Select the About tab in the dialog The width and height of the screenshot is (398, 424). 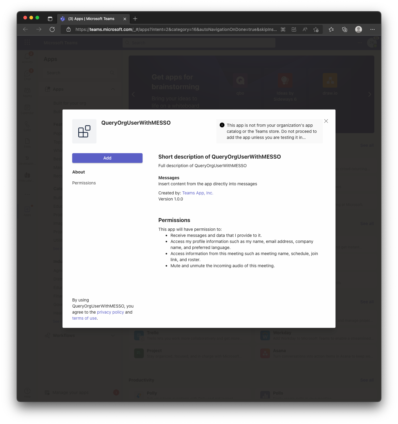click(78, 172)
